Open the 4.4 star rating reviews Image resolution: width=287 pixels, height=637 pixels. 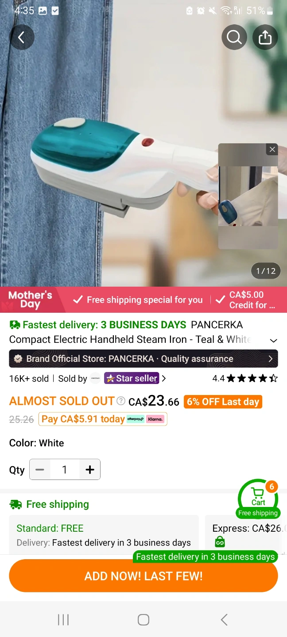tap(245, 378)
